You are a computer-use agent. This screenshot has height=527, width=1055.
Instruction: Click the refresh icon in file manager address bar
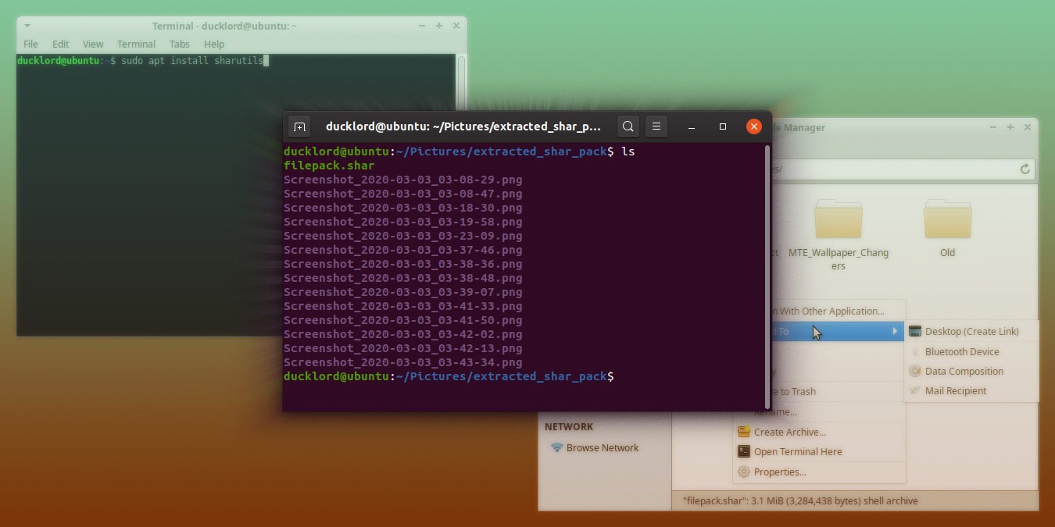pyautogui.click(x=1025, y=169)
